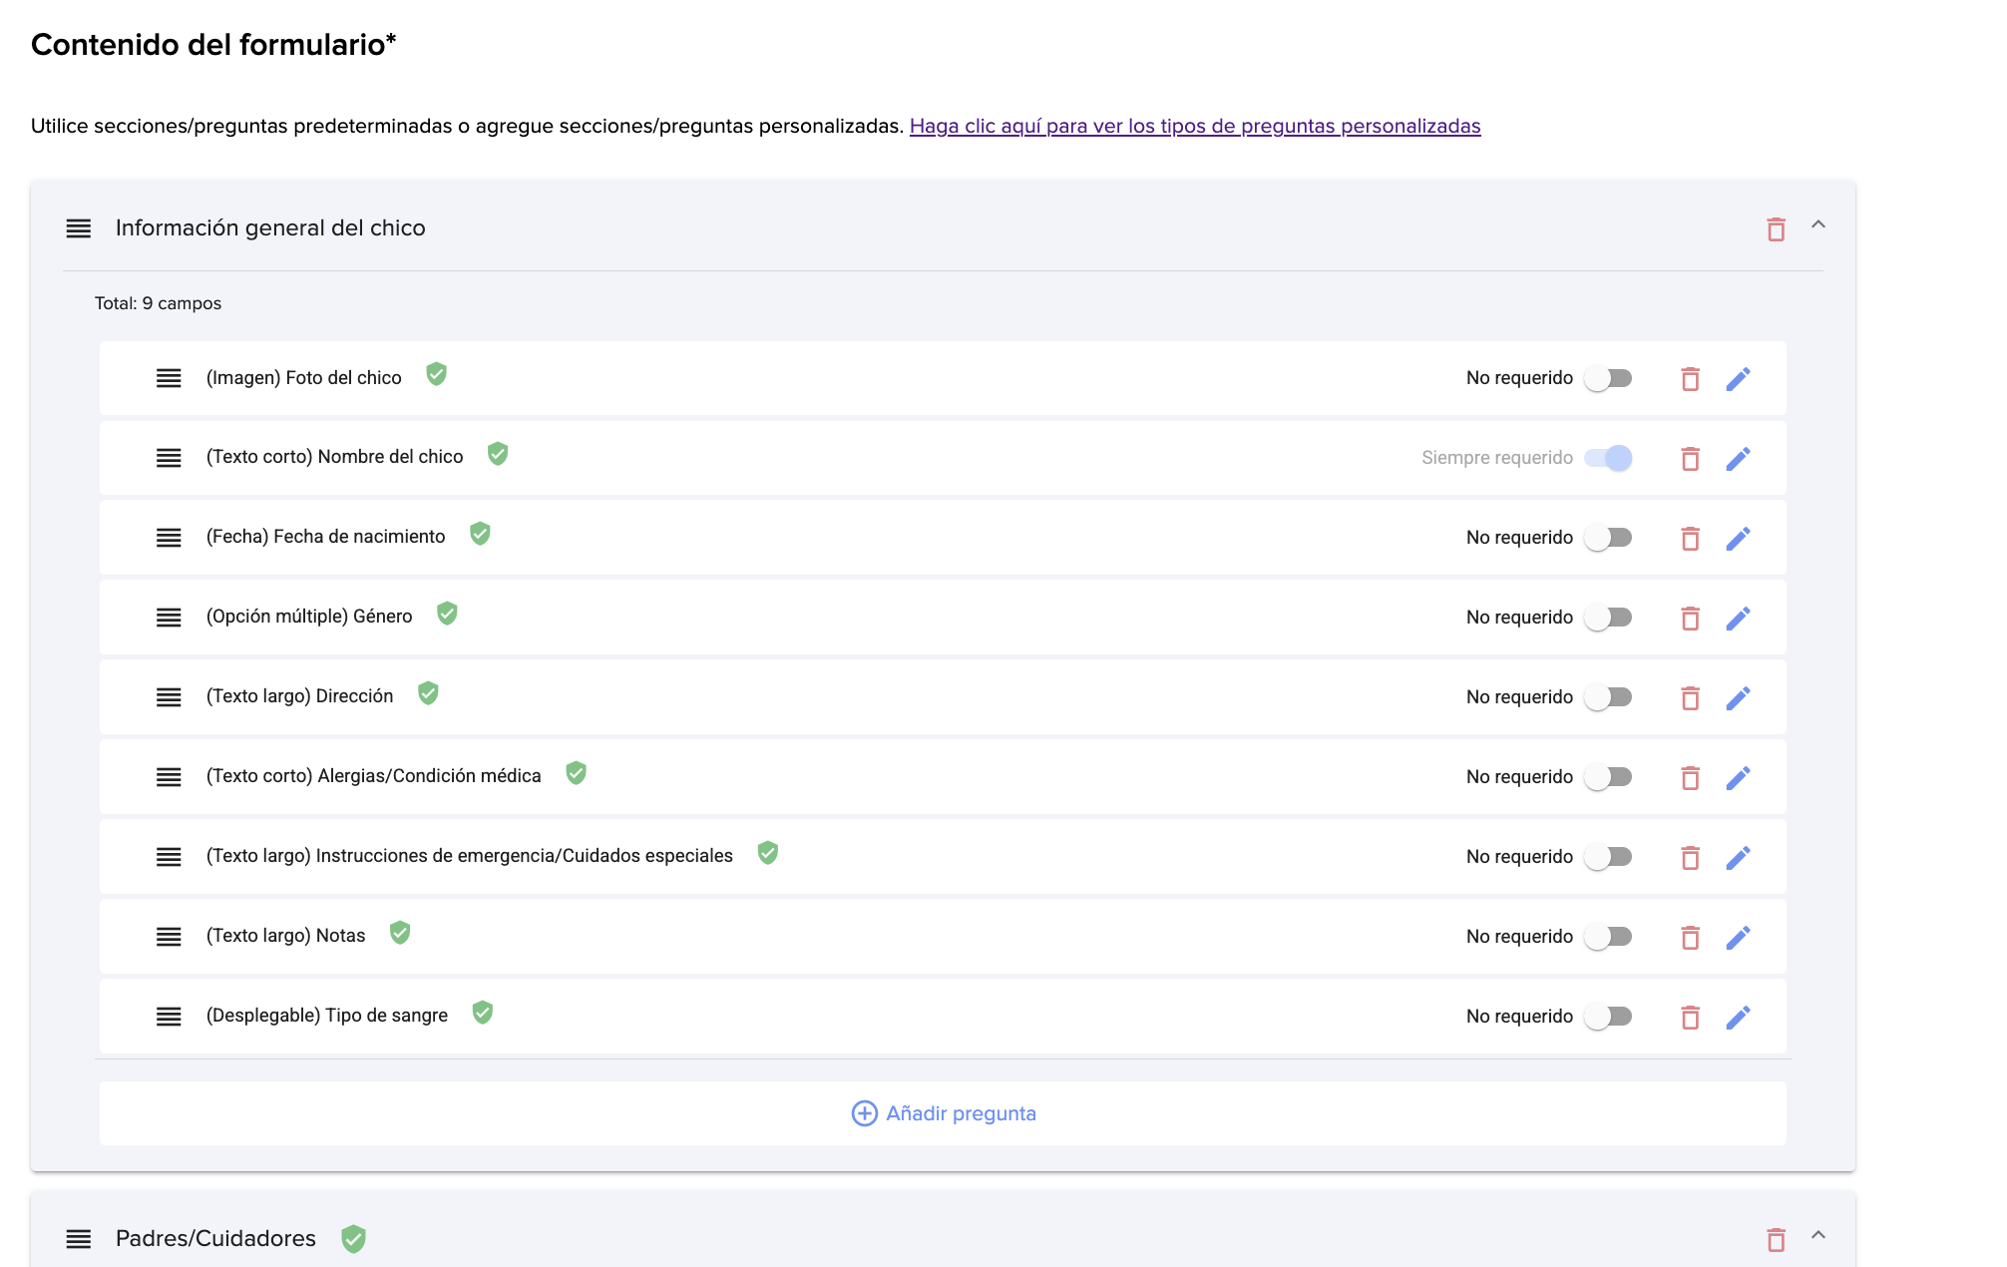Collapse the Padres/Cuidadores section
The height and width of the screenshot is (1267, 2007).
[1818, 1235]
